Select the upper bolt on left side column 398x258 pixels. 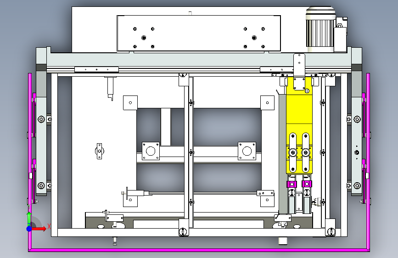[41, 119]
